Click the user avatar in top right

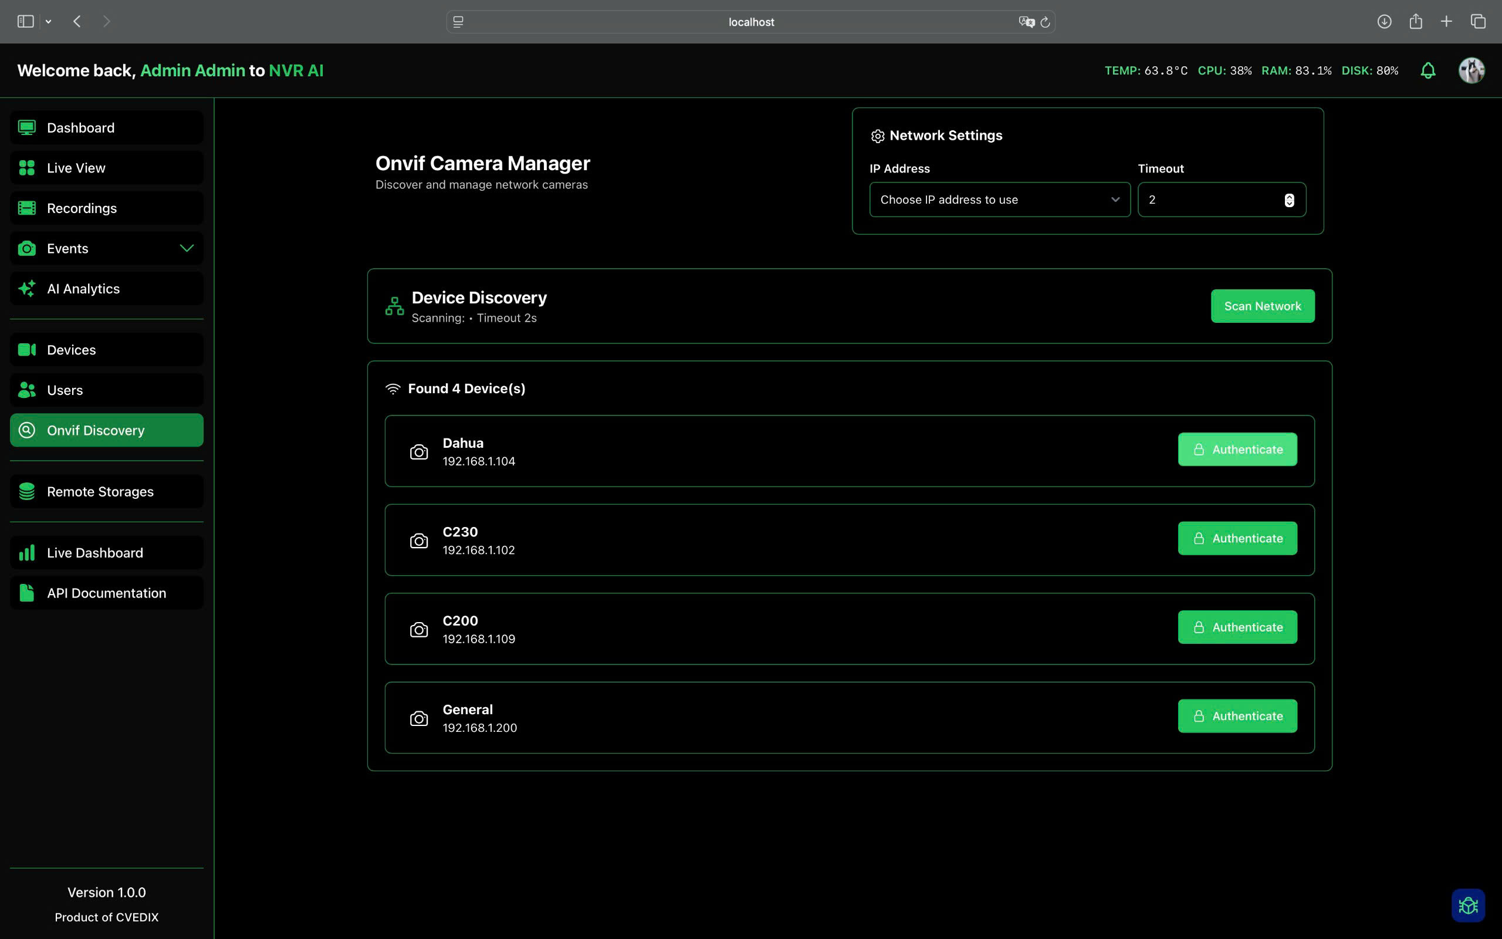[1470, 70]
